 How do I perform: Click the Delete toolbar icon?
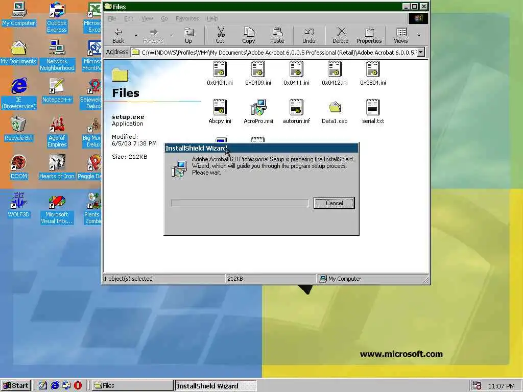point(340,35)
